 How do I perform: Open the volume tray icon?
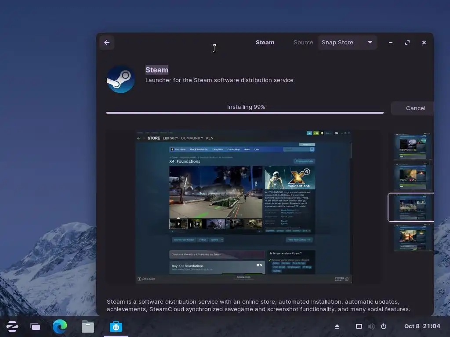point(371,326)
